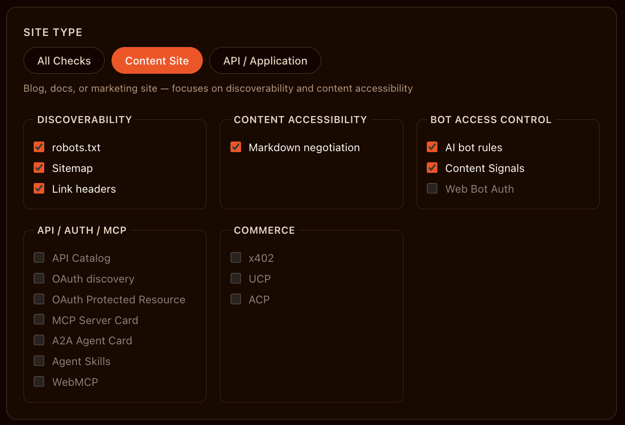The width and height of the screenshot is (625, 425).
Task: Check the x402 commerce option
Action: 236,258
